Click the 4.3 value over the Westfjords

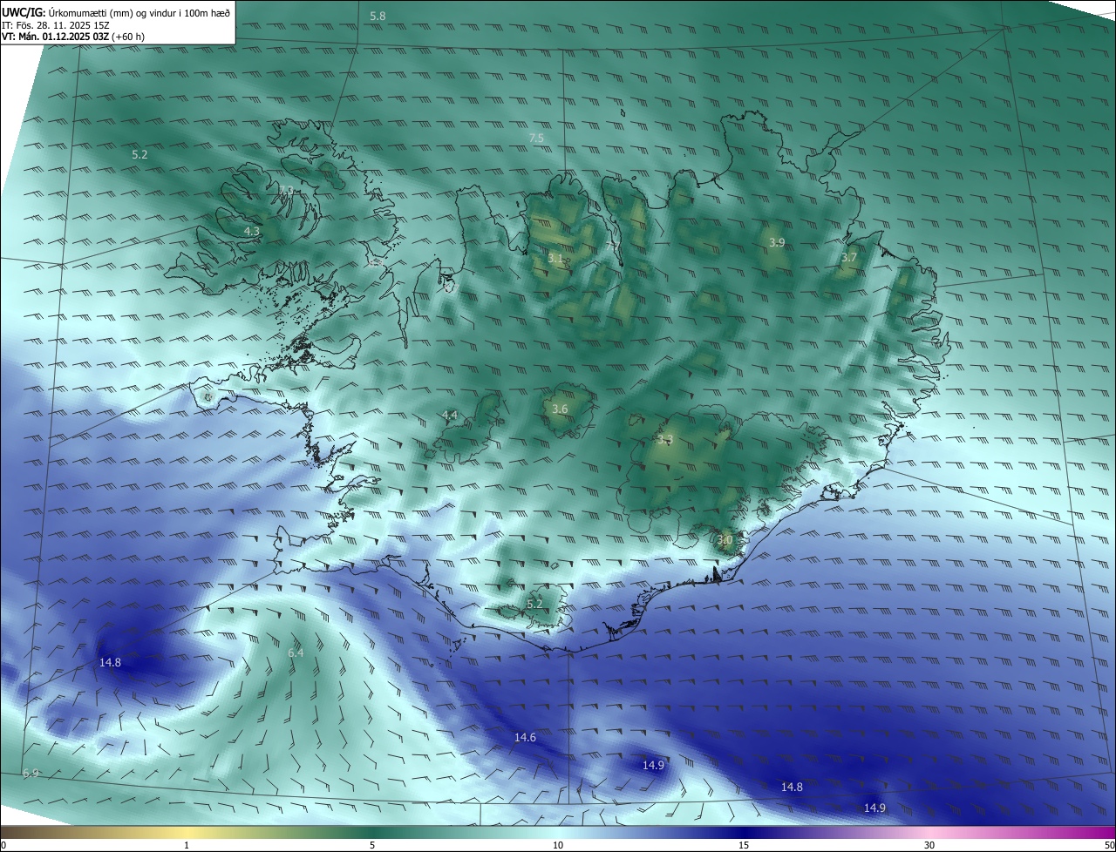pos(252,232)
